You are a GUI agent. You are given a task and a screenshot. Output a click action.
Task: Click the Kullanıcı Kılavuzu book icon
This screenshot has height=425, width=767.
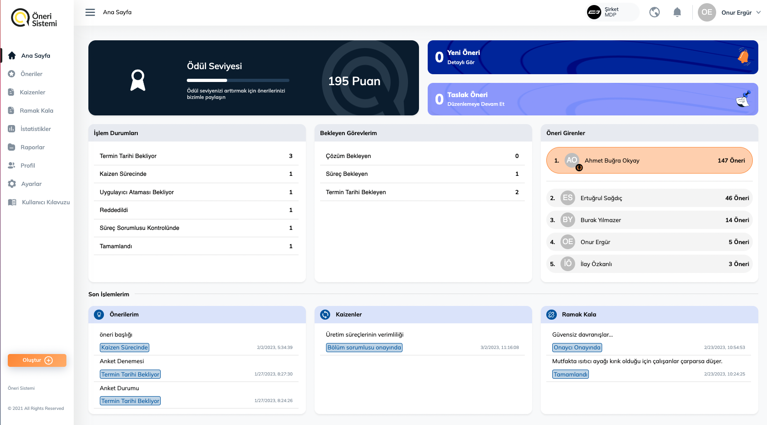coord(12,202)
